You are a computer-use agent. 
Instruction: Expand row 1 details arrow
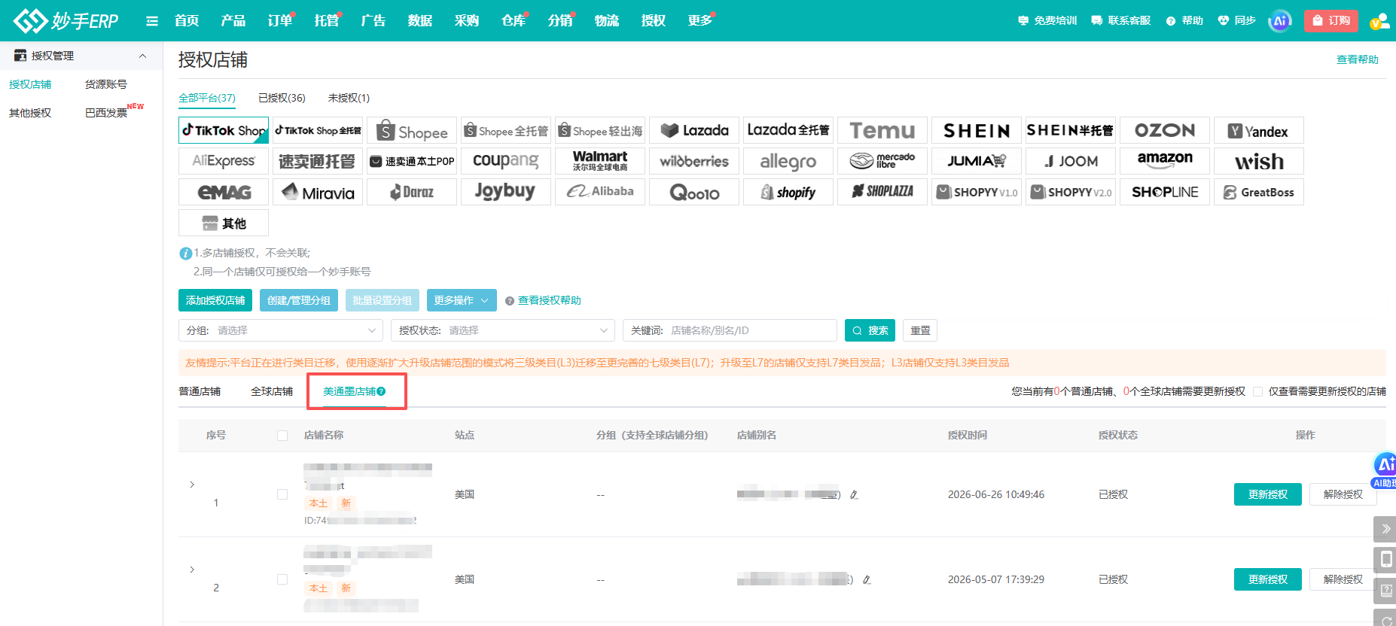click(x=192, y=485)
